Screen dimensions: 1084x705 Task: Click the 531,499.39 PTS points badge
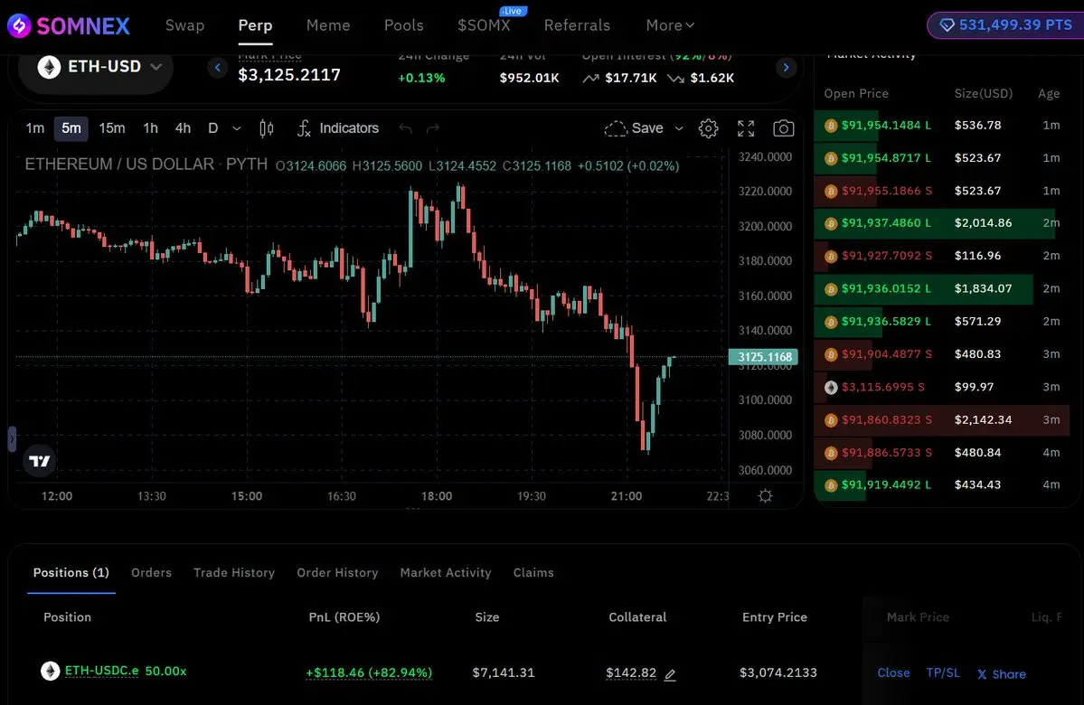pos(1005,25)
